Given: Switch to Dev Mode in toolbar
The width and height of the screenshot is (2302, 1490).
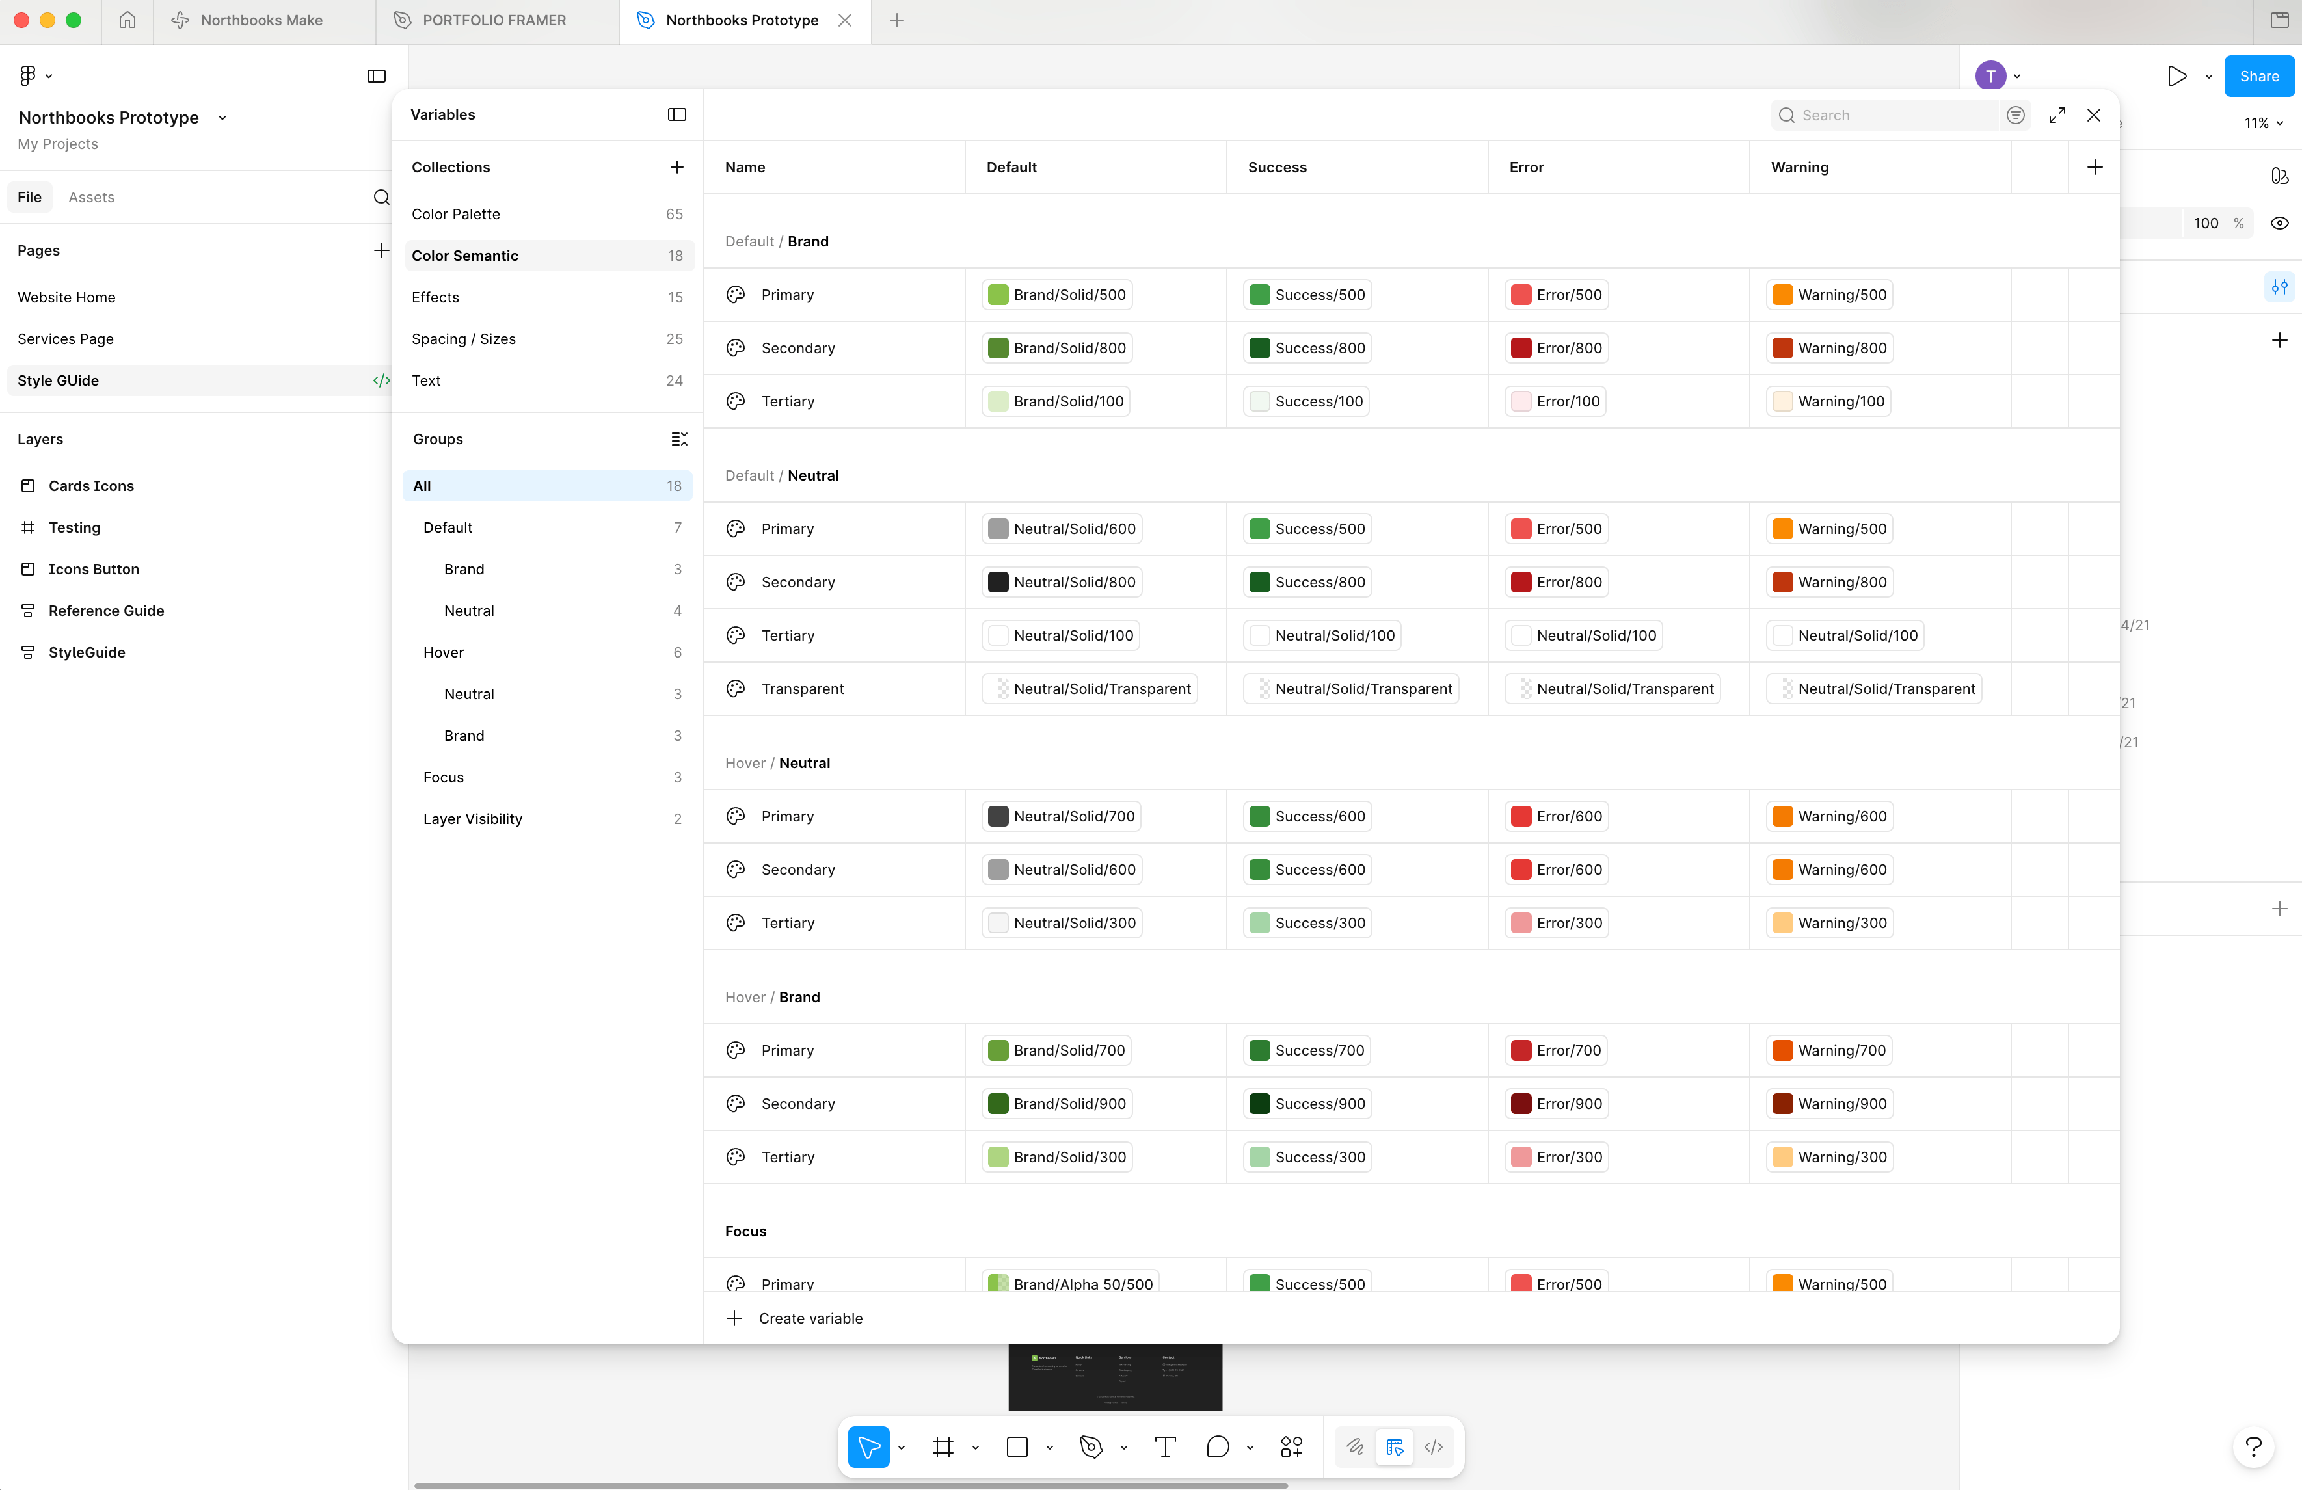Looking at the screenshot, I should [1434, 1446].
